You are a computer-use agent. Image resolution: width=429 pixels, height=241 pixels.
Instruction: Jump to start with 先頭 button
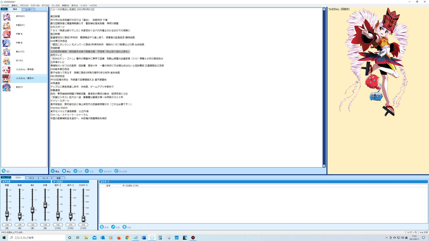(x=78, y=171)
